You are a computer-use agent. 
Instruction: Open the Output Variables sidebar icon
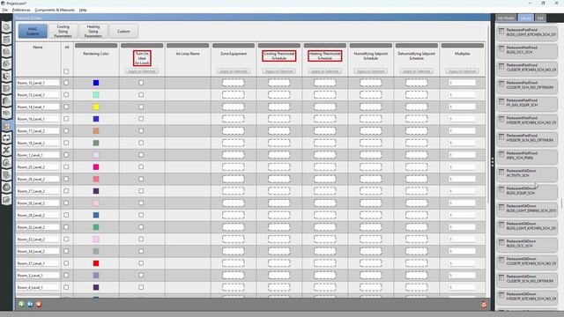(6, 151)
